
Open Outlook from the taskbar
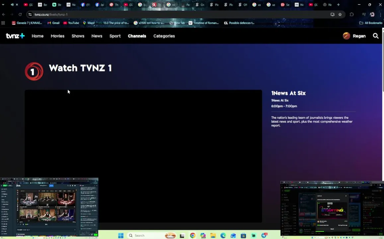click(x=233, y=236)
